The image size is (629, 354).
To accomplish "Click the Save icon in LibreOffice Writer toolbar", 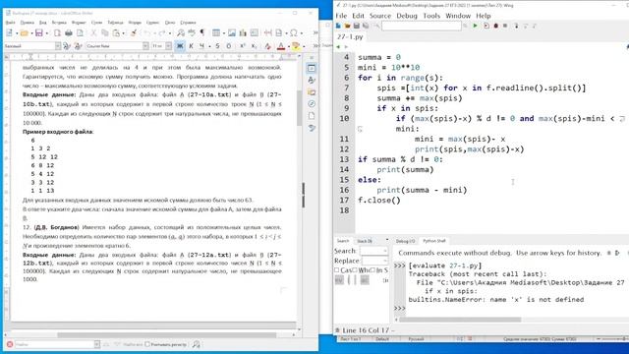I will coord(39,32).
